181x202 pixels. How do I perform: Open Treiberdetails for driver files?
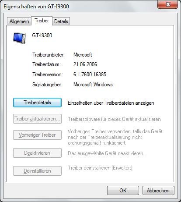pos(37,103)
